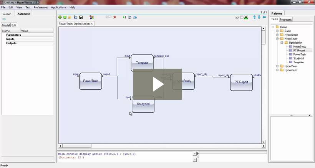315x168 pixels.
Task: Click the colored blocks layout icon
Action: (x=91, y=17)
